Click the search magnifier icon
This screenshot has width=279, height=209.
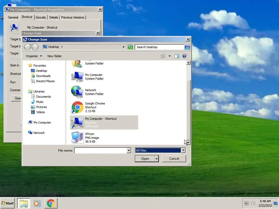187,47
